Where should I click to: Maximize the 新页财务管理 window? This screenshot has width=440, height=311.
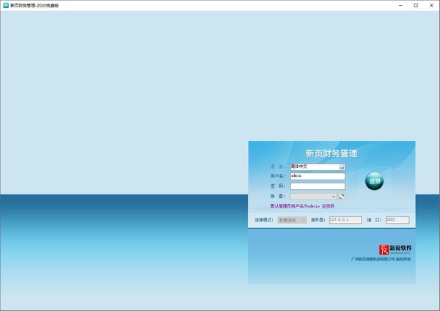tap(416, 5)
